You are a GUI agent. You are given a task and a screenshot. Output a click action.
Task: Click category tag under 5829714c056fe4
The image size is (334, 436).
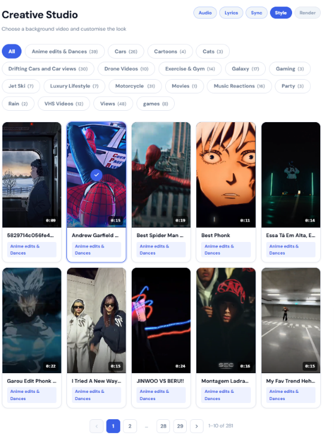(x=32, y=250)
